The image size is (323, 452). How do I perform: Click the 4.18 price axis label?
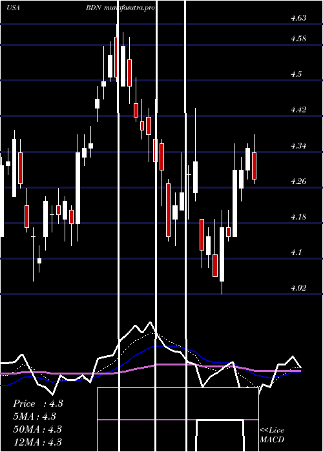298,217
